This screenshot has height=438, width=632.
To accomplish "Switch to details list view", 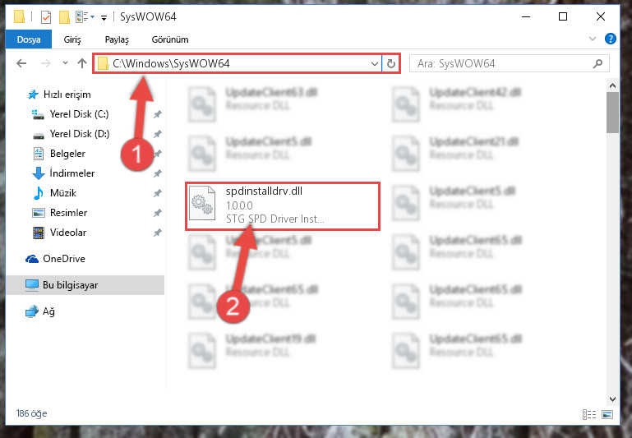I will coord(589,414).
